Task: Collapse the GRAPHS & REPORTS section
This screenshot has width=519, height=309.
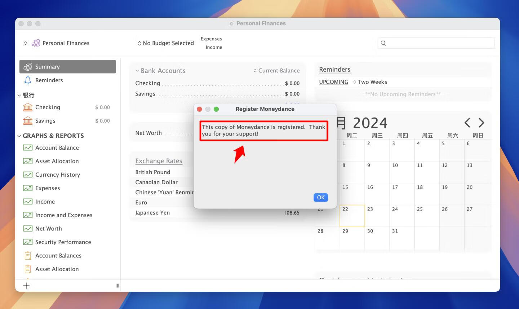Action: [19, 136]
